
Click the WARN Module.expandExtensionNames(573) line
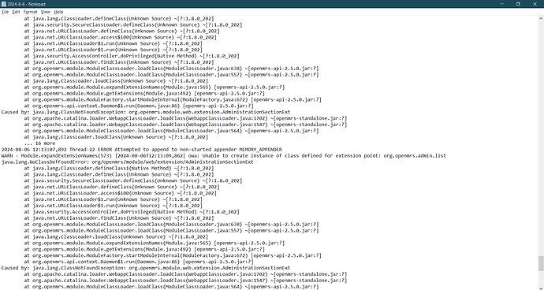click(x=223, y=156)
